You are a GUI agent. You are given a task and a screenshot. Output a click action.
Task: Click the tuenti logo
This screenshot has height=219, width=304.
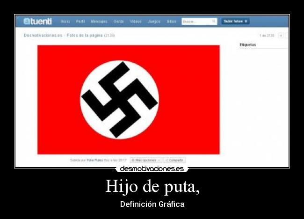click(37, 22)
